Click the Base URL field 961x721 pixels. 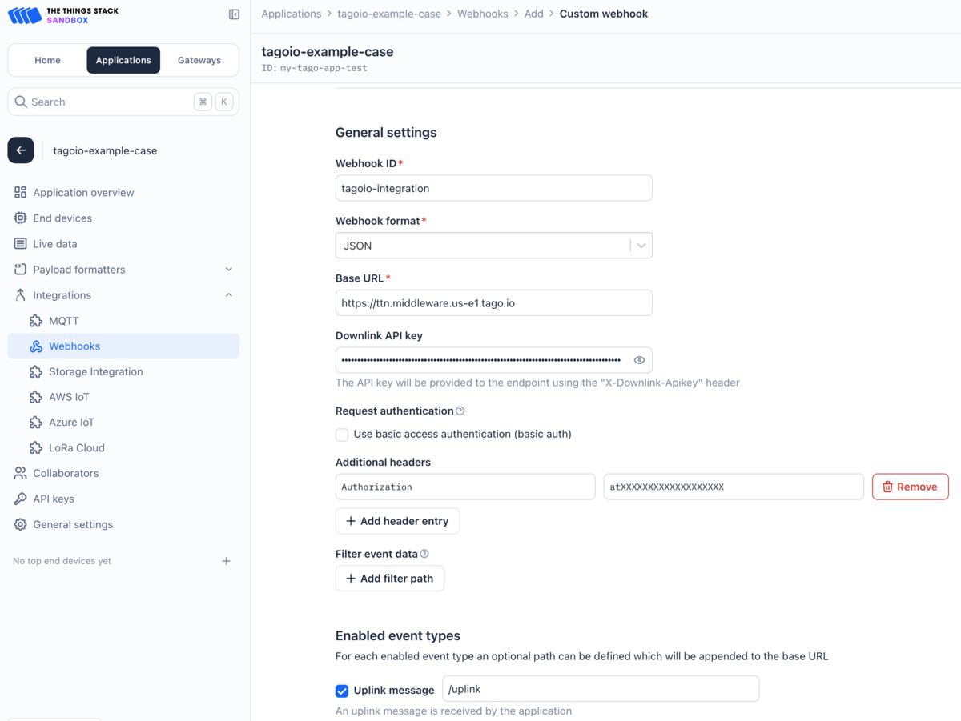point(494,303)
